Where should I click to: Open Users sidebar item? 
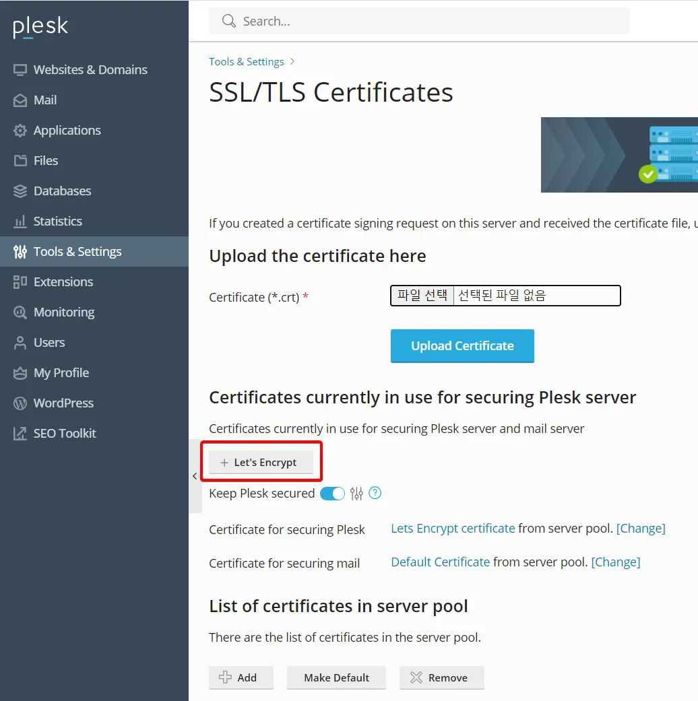94,343
